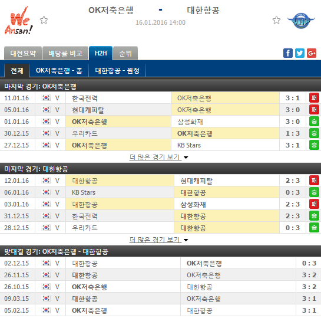This screenshot has height=318, width=321.
Task: Share via the Google Plus icon
Action: coord(312,53)
